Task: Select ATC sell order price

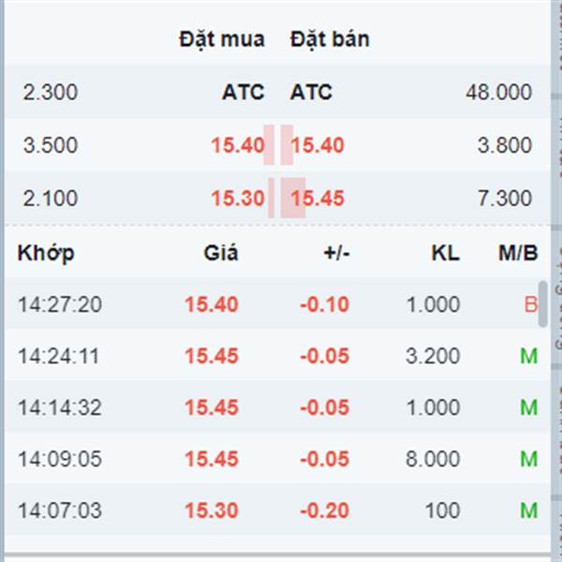Action: pyautogui.click(x=311, y=93)
